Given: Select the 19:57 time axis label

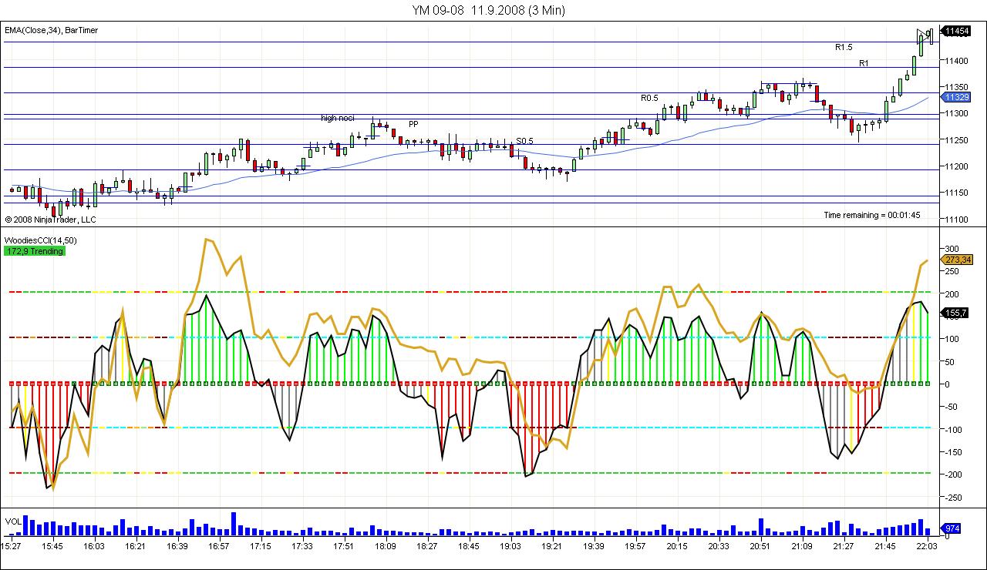Looking at the screenshot, I should pos(635,546).
